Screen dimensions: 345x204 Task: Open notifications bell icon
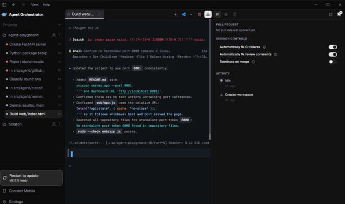(x=339, y=14)
